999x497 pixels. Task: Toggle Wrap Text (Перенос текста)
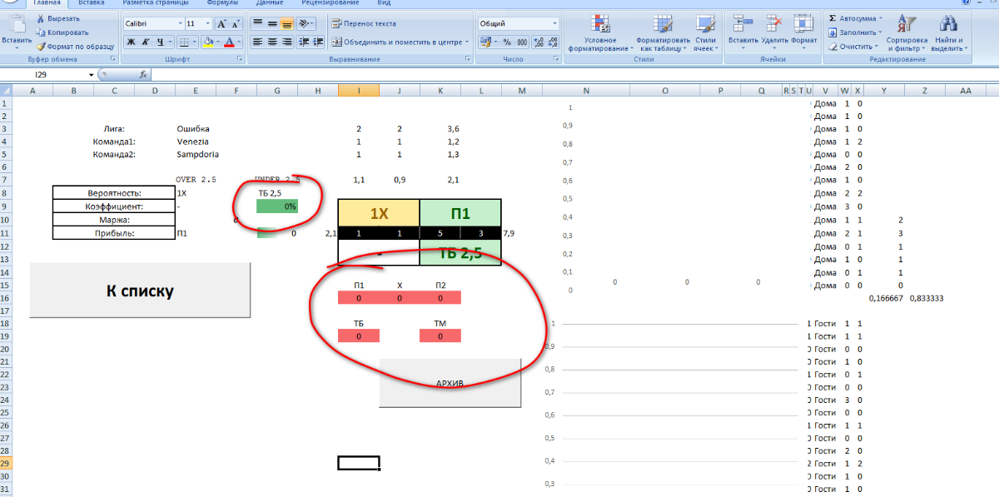point(364,24)
